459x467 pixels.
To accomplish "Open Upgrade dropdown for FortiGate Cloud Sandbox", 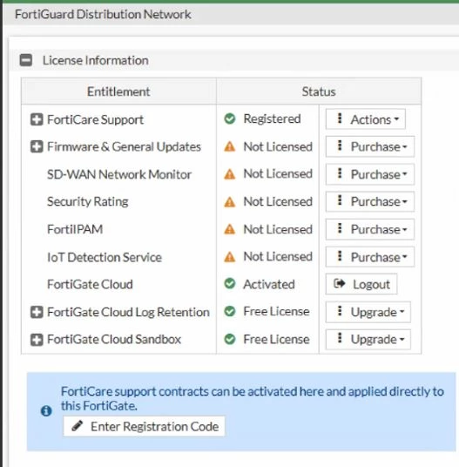I will (368, 339).
